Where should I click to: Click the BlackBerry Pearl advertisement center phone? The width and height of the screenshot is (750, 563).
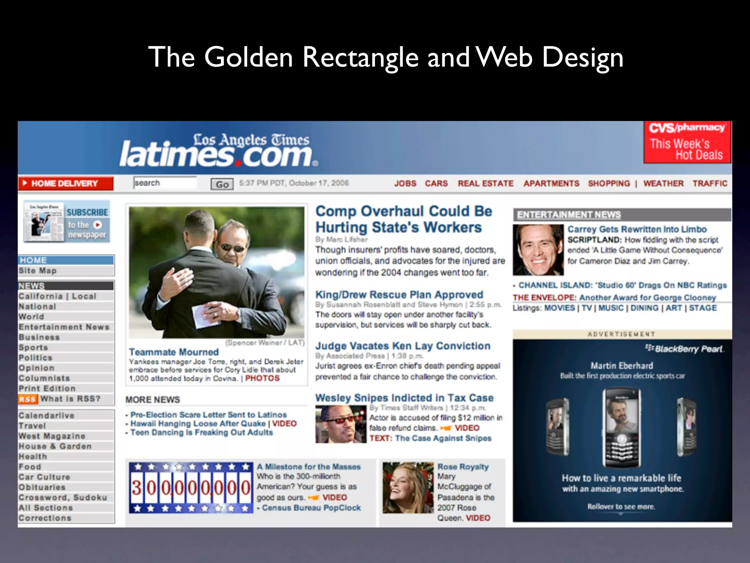(x=622, y=428)
